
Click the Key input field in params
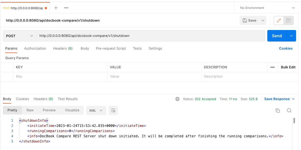point(60,76)
